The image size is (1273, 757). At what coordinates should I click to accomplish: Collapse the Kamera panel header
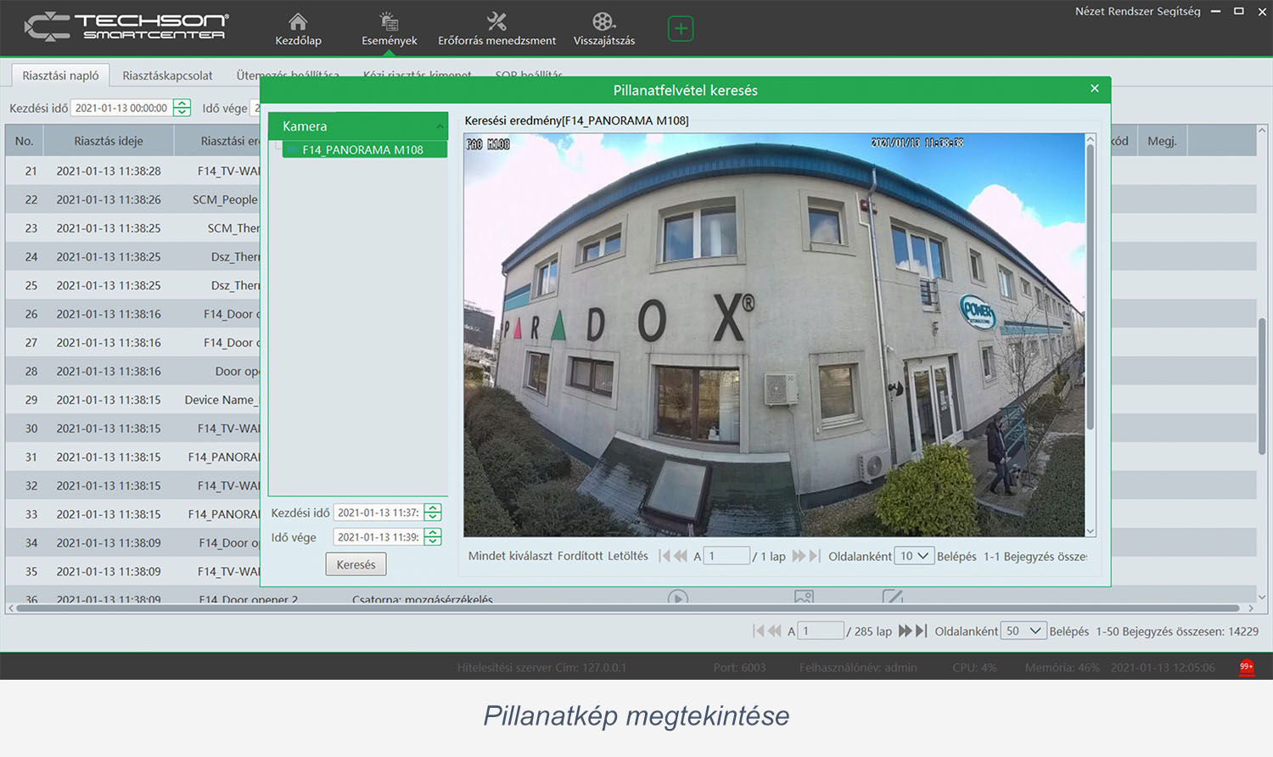tap(440, 126)
